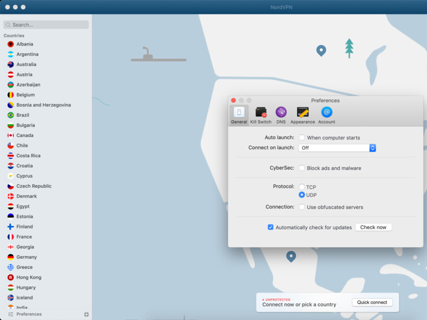
Task: Click the Check now button
Action: coord(373,228)
